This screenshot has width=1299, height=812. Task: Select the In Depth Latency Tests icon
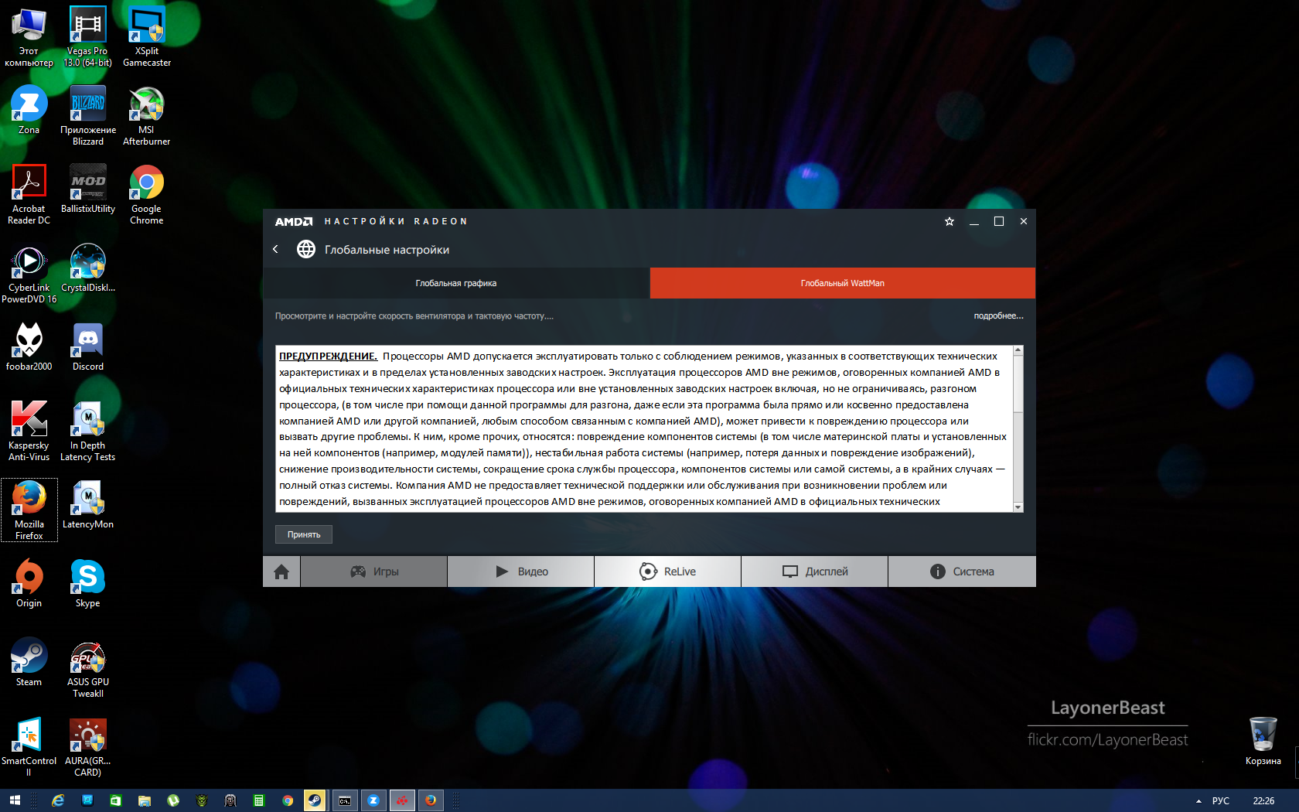click(x=88, y=432)
